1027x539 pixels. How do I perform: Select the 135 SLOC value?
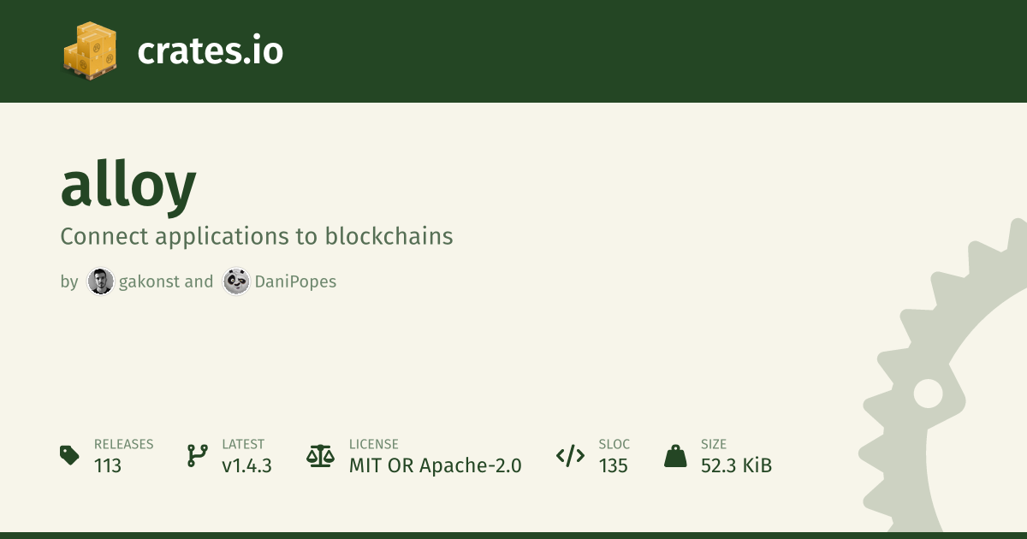coord(614,465)
